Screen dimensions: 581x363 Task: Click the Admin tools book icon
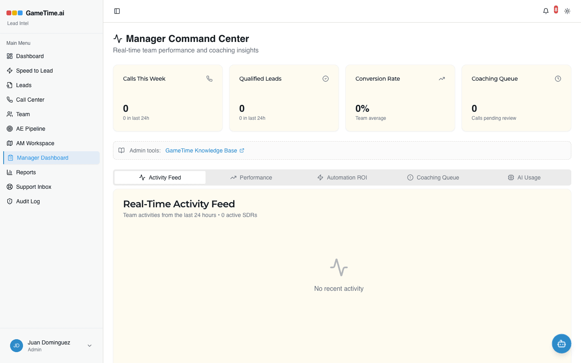[121, 150]
